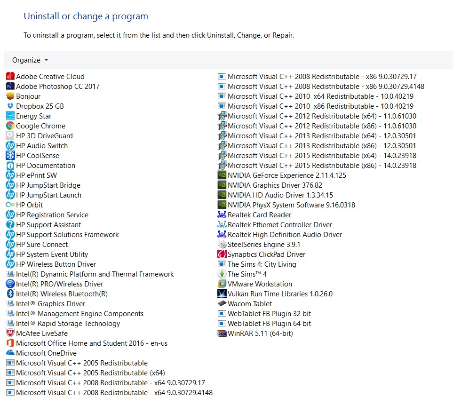Image resolution: width=453 pixels, height=405 pixels.
Task: Click the HP CoolSense snowflake icon
Action: click(x=10, y=155)
